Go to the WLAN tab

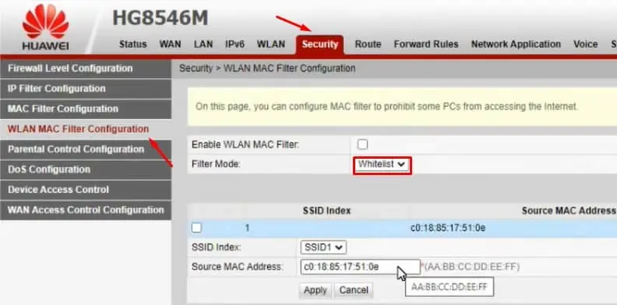271,44
